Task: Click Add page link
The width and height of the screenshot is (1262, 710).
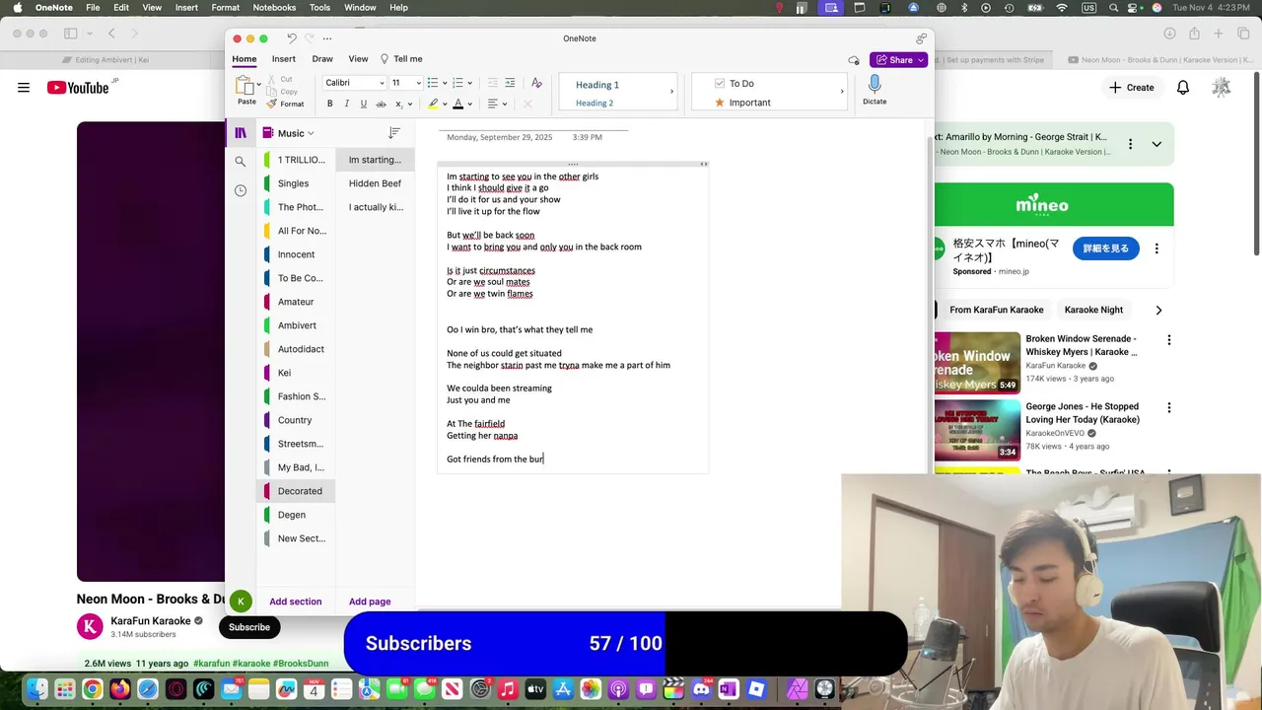Action: click(x=370, y=602)
